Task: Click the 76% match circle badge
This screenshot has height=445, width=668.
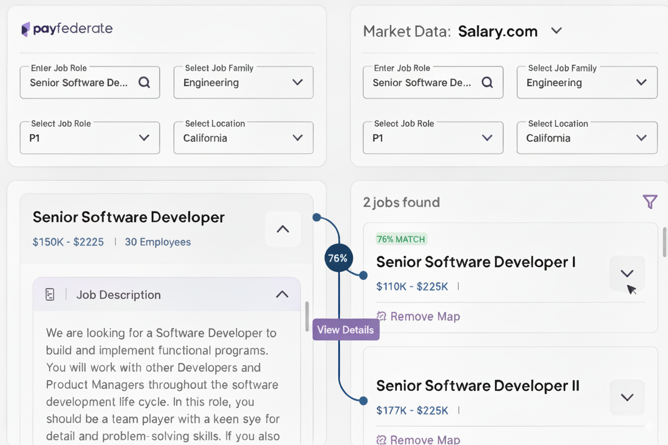Action: [x=338, y=258]
